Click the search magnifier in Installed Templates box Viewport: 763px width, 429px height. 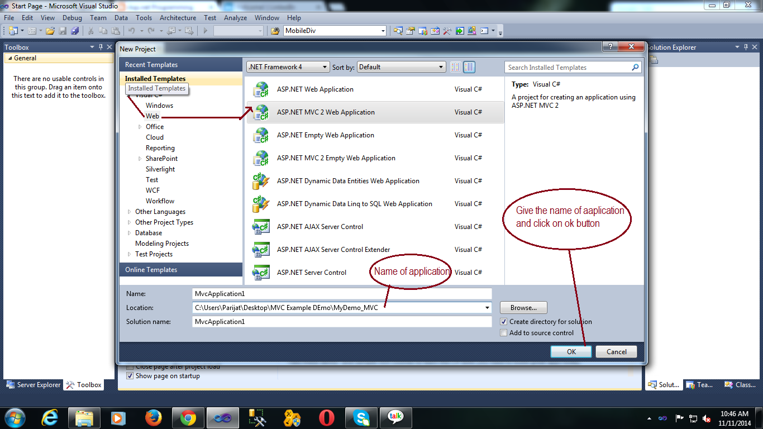635,68
